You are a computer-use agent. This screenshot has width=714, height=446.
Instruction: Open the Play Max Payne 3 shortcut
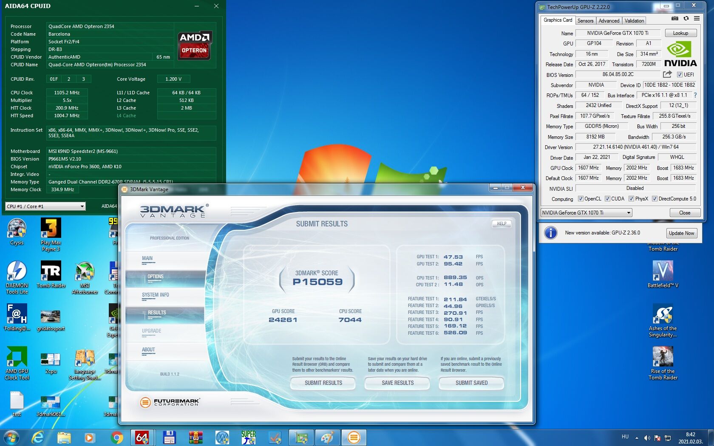coord(51,235)
